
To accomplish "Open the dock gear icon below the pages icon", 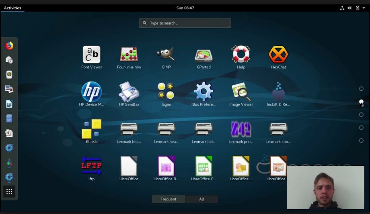I will pyautogui.click(x=9, y=148).
